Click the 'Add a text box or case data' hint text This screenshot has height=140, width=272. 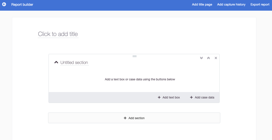click(x=140, y=79)
